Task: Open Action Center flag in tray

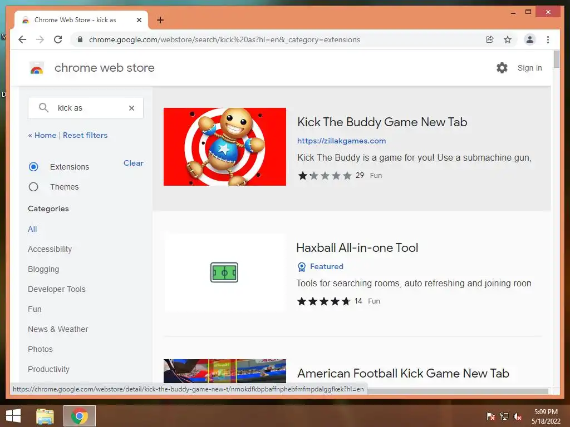Action: click(490, 416)
